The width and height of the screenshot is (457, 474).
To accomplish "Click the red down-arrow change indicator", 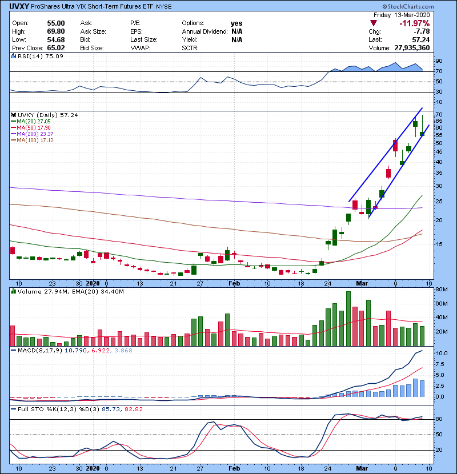I will pyautogui.click(x=371, y=23).
